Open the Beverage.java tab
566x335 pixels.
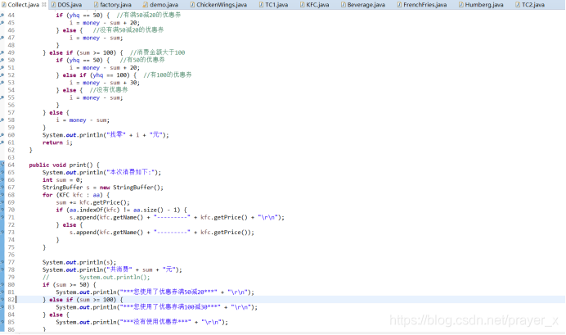[363, 5]
